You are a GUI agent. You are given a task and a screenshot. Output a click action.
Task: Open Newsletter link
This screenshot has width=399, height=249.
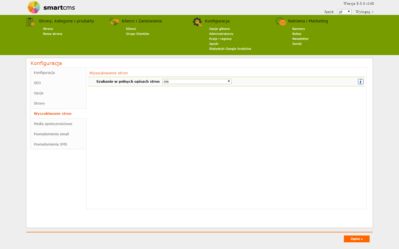click(x=300, y=39)
